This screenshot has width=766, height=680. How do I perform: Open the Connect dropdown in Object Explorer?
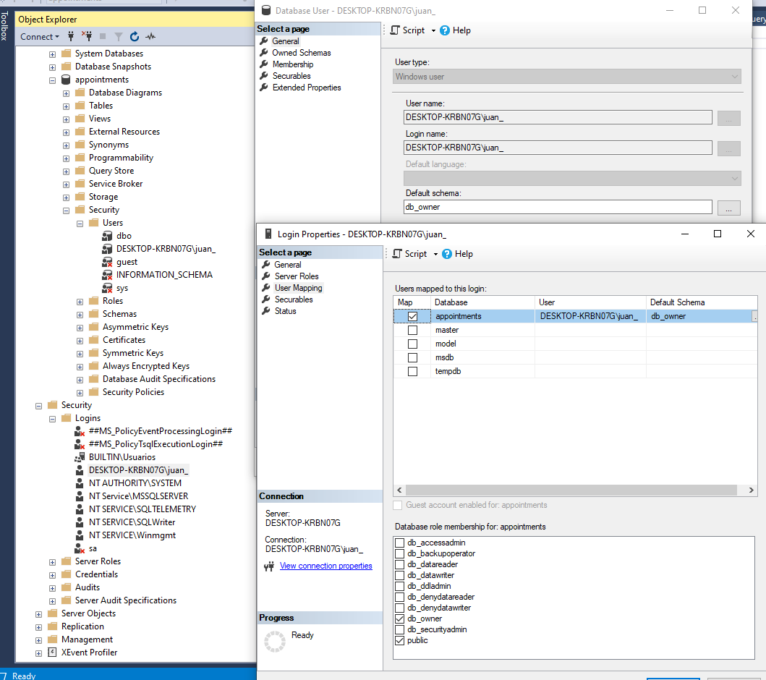pos(58,36)
